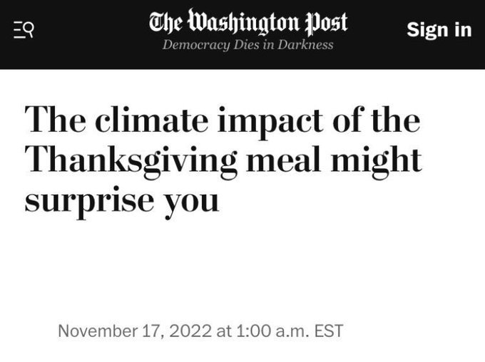Open the Thanksgiving climate impact headline
The image size is (485, 362).
[x=223, y=161]
